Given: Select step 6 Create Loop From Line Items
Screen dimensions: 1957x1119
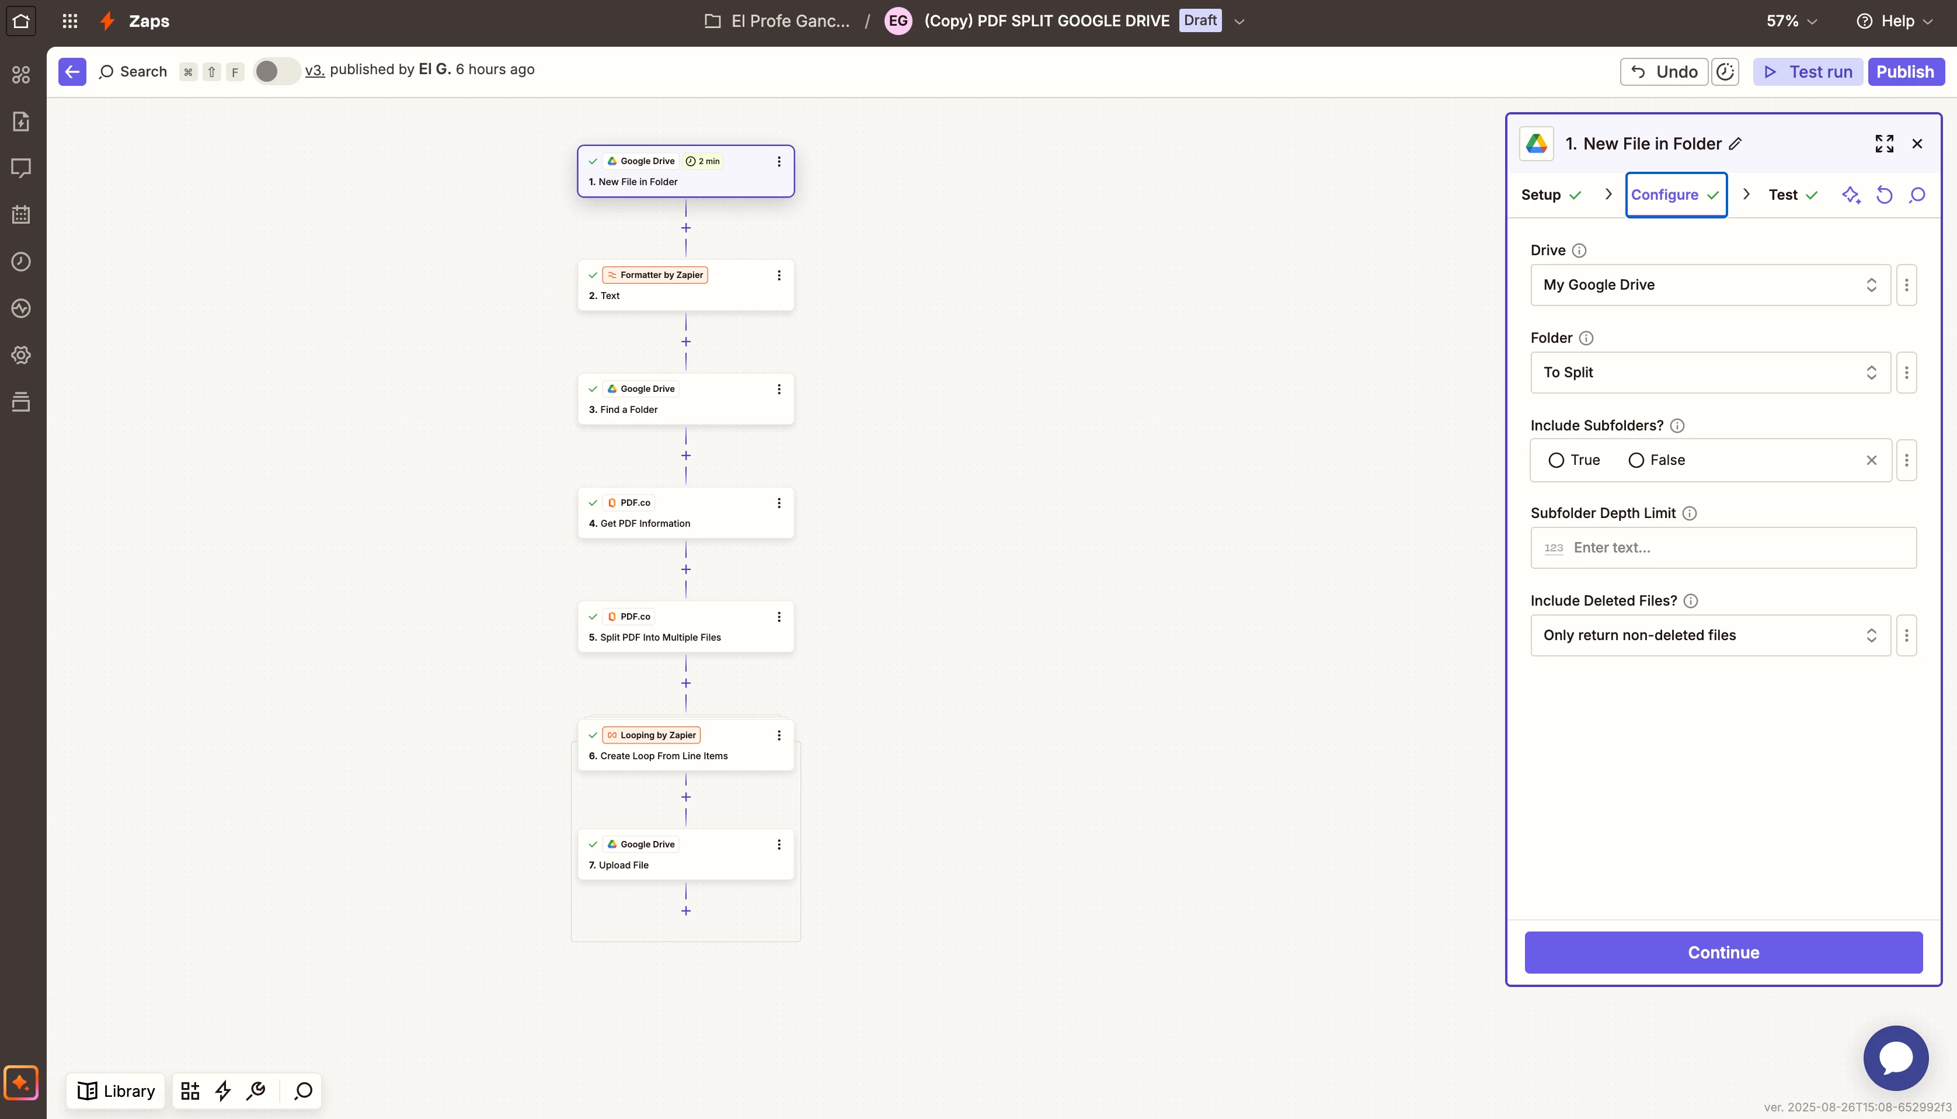Looking at the screenshot, I should pos(685,745).
